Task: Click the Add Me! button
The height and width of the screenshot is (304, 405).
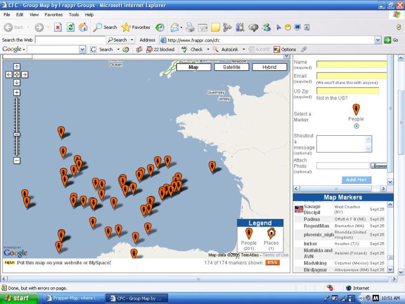Action: (x=356, y=180)
